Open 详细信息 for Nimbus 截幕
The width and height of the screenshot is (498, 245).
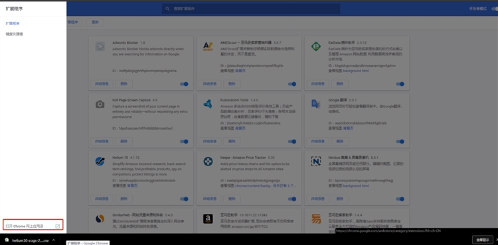[318, 199]
